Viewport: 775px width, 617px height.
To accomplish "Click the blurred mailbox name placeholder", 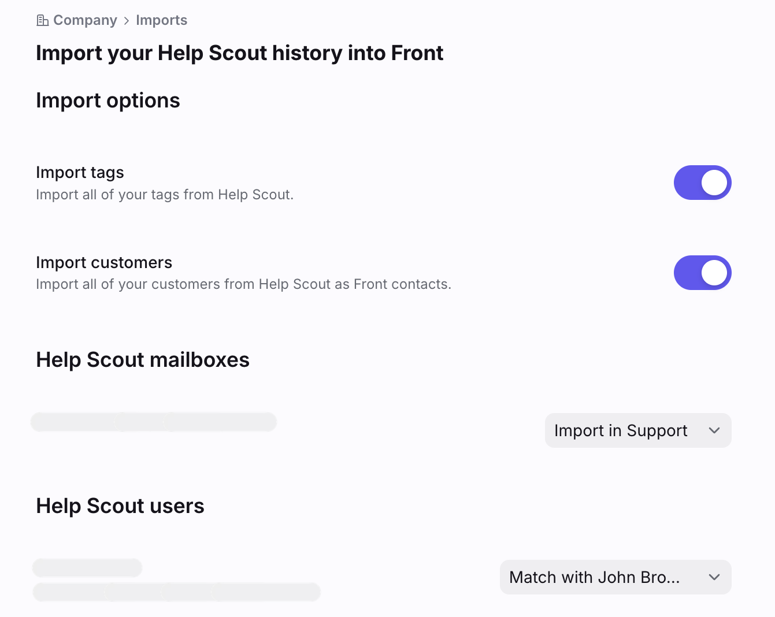I will pyautogui.click(x=154, y=422).
